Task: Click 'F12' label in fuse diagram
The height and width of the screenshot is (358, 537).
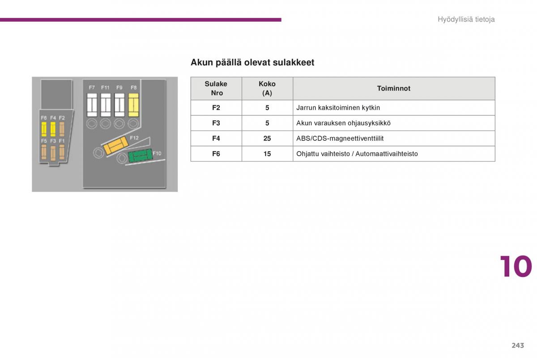Action: tap(134, 138)
